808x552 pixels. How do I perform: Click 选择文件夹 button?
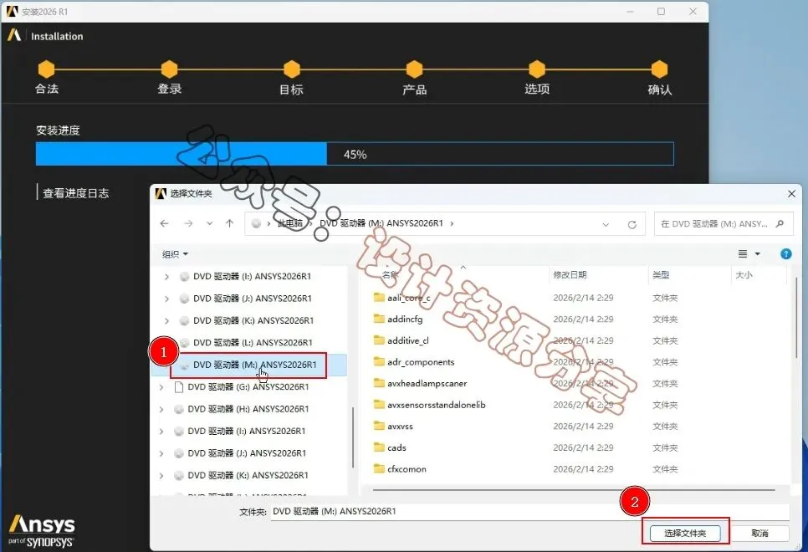coord(685,533)
